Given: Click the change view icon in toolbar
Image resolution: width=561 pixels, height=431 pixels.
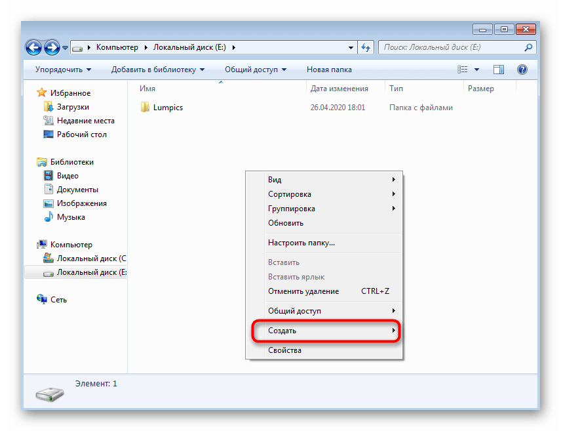Looking at the screenshot, I should (x=463, y=70).
